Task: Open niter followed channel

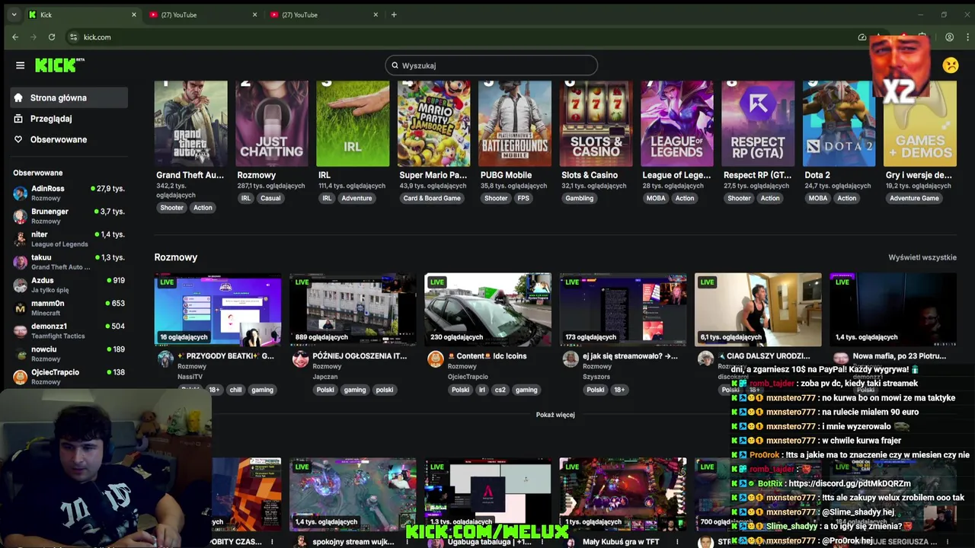Action: [69, 239]
